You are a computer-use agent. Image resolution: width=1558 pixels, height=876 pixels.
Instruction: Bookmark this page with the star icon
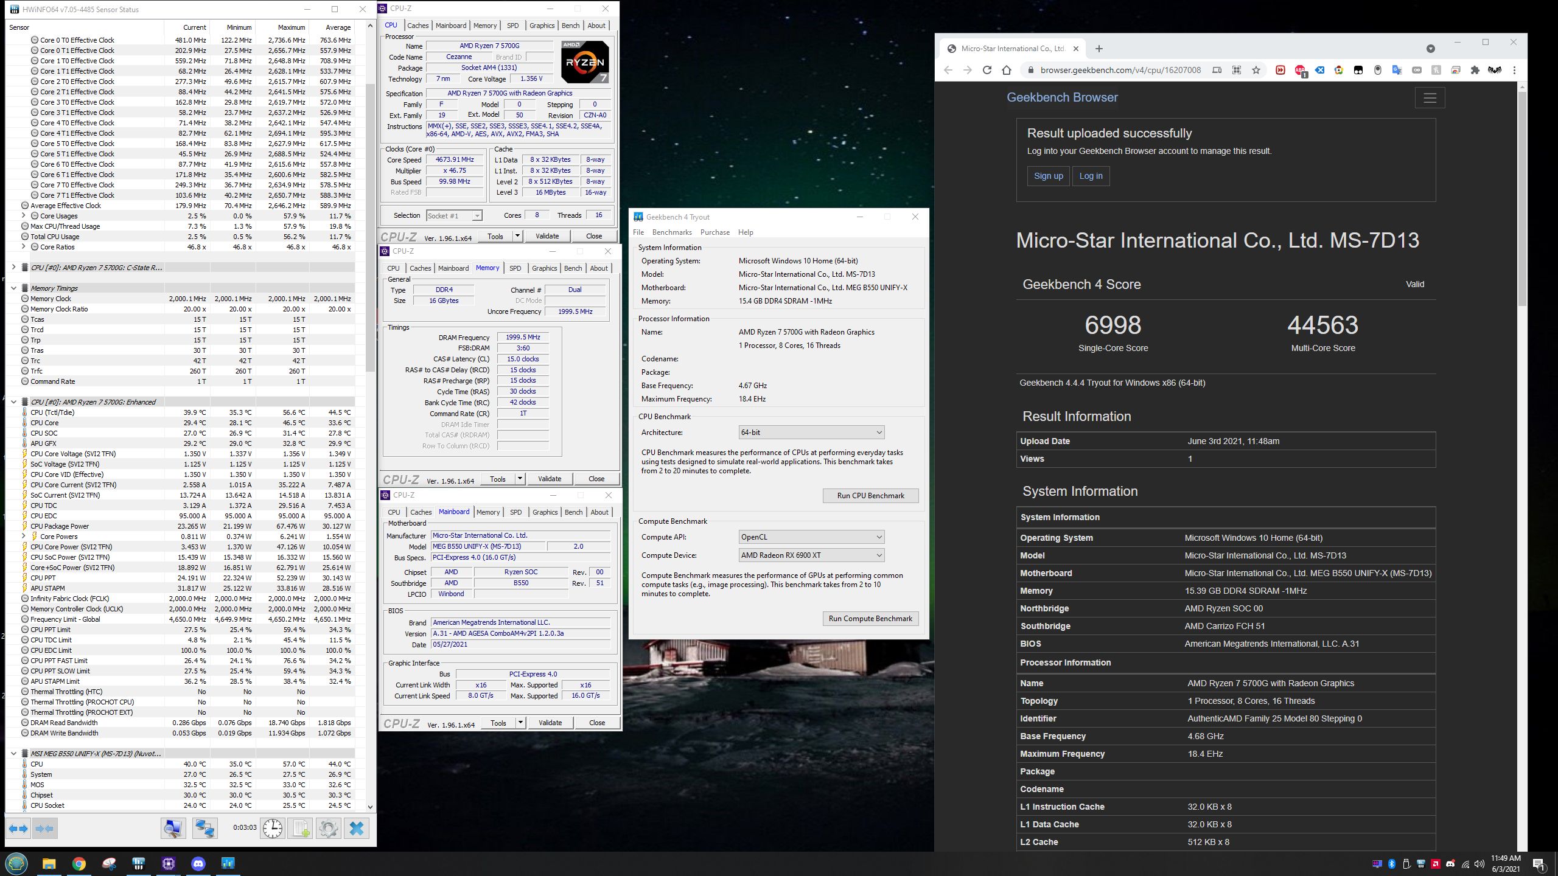click(x=1256, y=70)
